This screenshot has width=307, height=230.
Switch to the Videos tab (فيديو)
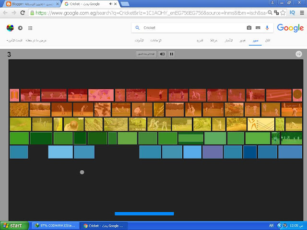pyautogui.click(x=242, y=40)
